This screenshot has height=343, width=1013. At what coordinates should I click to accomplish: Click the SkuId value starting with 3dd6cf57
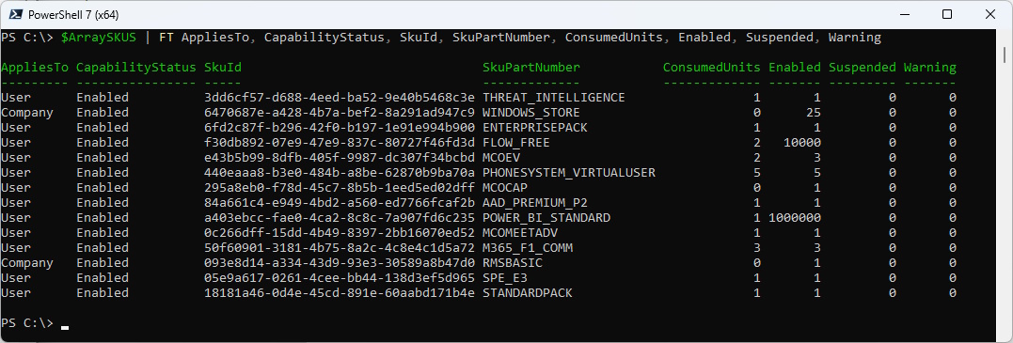(x=340, y=98)
